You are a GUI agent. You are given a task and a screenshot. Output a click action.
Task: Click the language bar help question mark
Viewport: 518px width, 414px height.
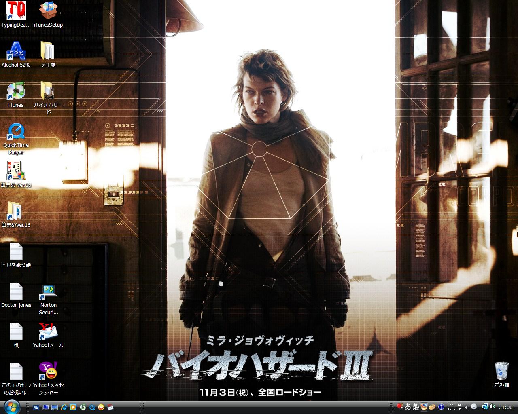[x=441, y=407]
